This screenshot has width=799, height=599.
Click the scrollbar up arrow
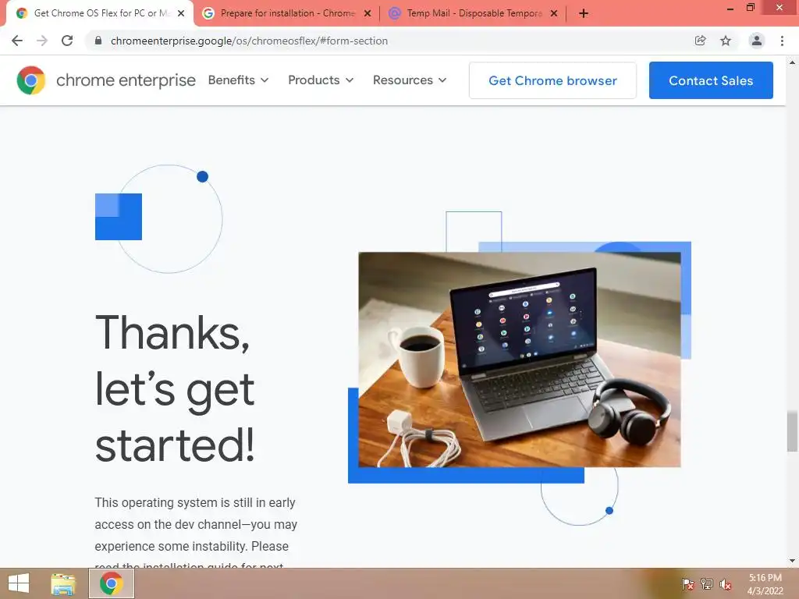792,62
